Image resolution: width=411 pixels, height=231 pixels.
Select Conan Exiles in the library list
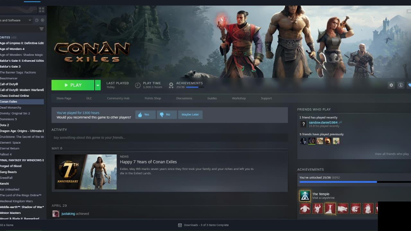tap(22, 102)
